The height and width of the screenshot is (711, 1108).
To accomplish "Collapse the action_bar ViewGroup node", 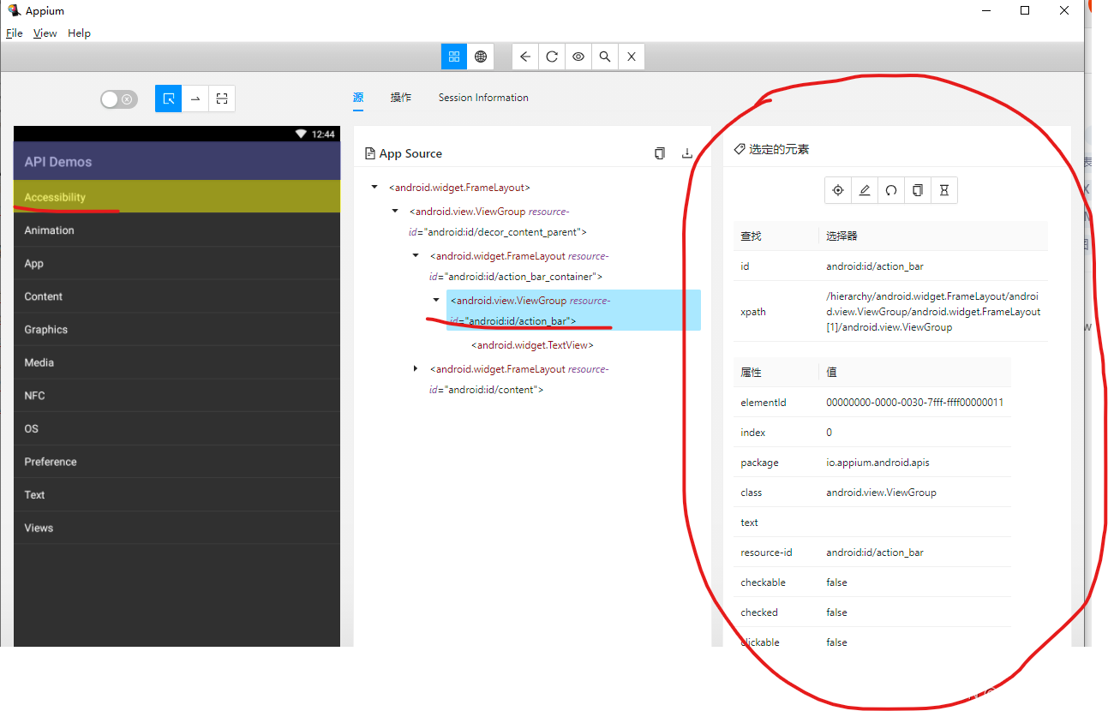I will tap(436, 300).
